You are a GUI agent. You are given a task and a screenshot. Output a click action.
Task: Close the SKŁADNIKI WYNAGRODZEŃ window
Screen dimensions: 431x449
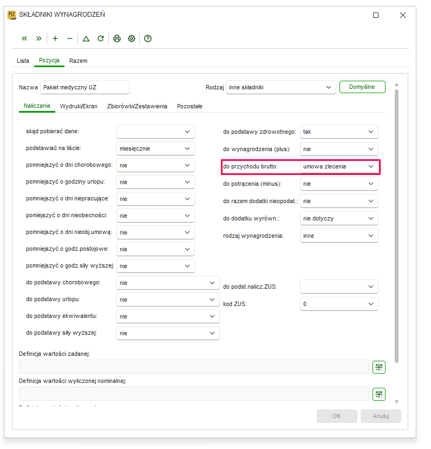403,15
